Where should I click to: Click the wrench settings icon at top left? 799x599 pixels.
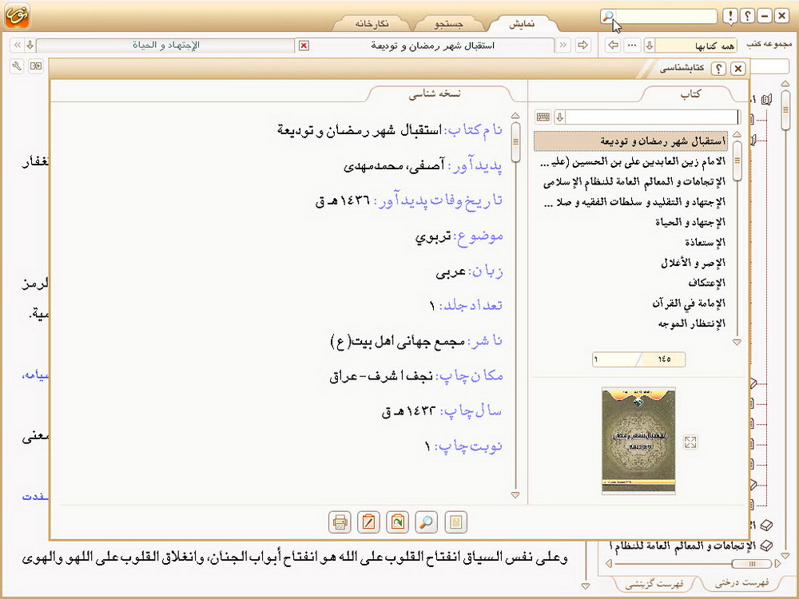(18, 65)
